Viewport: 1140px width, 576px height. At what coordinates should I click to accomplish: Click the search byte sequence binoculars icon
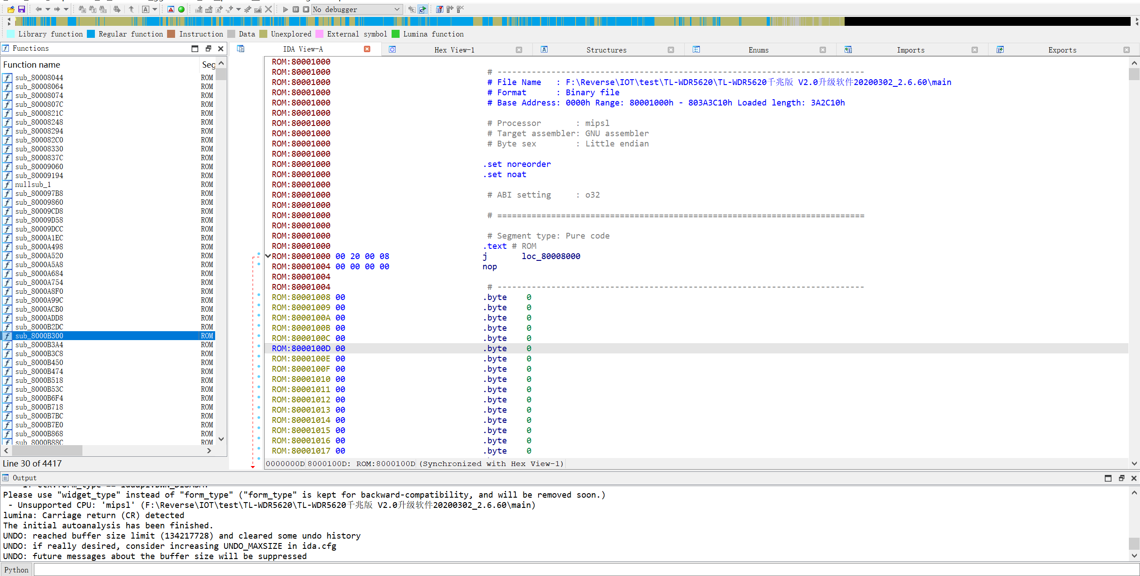pyautogui.click(x=103, y=9)
